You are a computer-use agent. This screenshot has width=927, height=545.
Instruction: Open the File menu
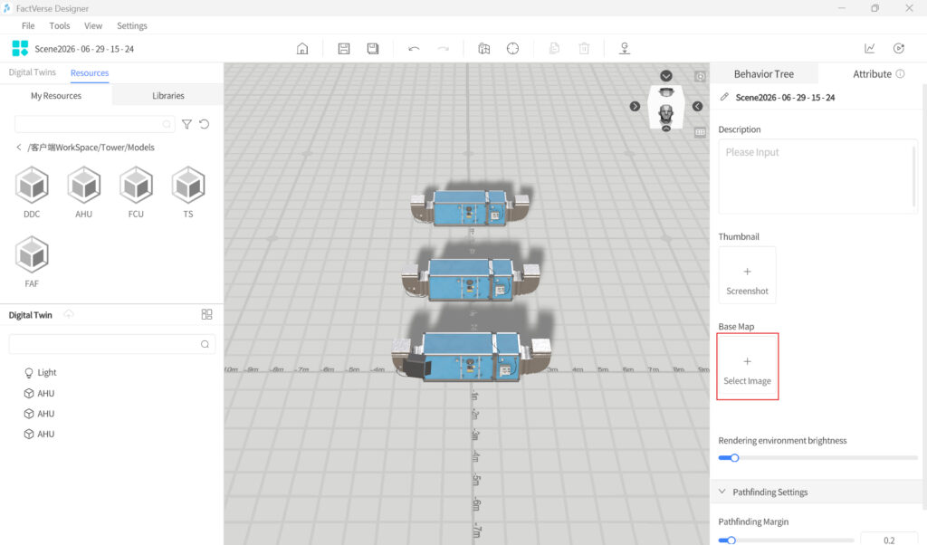pyautogui.click(x=28, y=26)
